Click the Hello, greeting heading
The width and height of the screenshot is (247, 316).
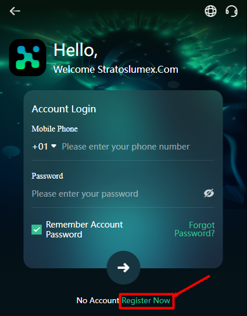point(76,50)
